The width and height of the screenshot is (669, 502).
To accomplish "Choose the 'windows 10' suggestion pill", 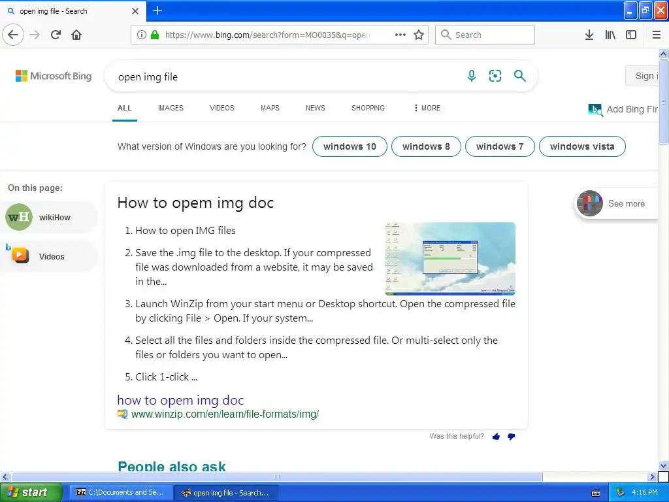I will point(350,146).
